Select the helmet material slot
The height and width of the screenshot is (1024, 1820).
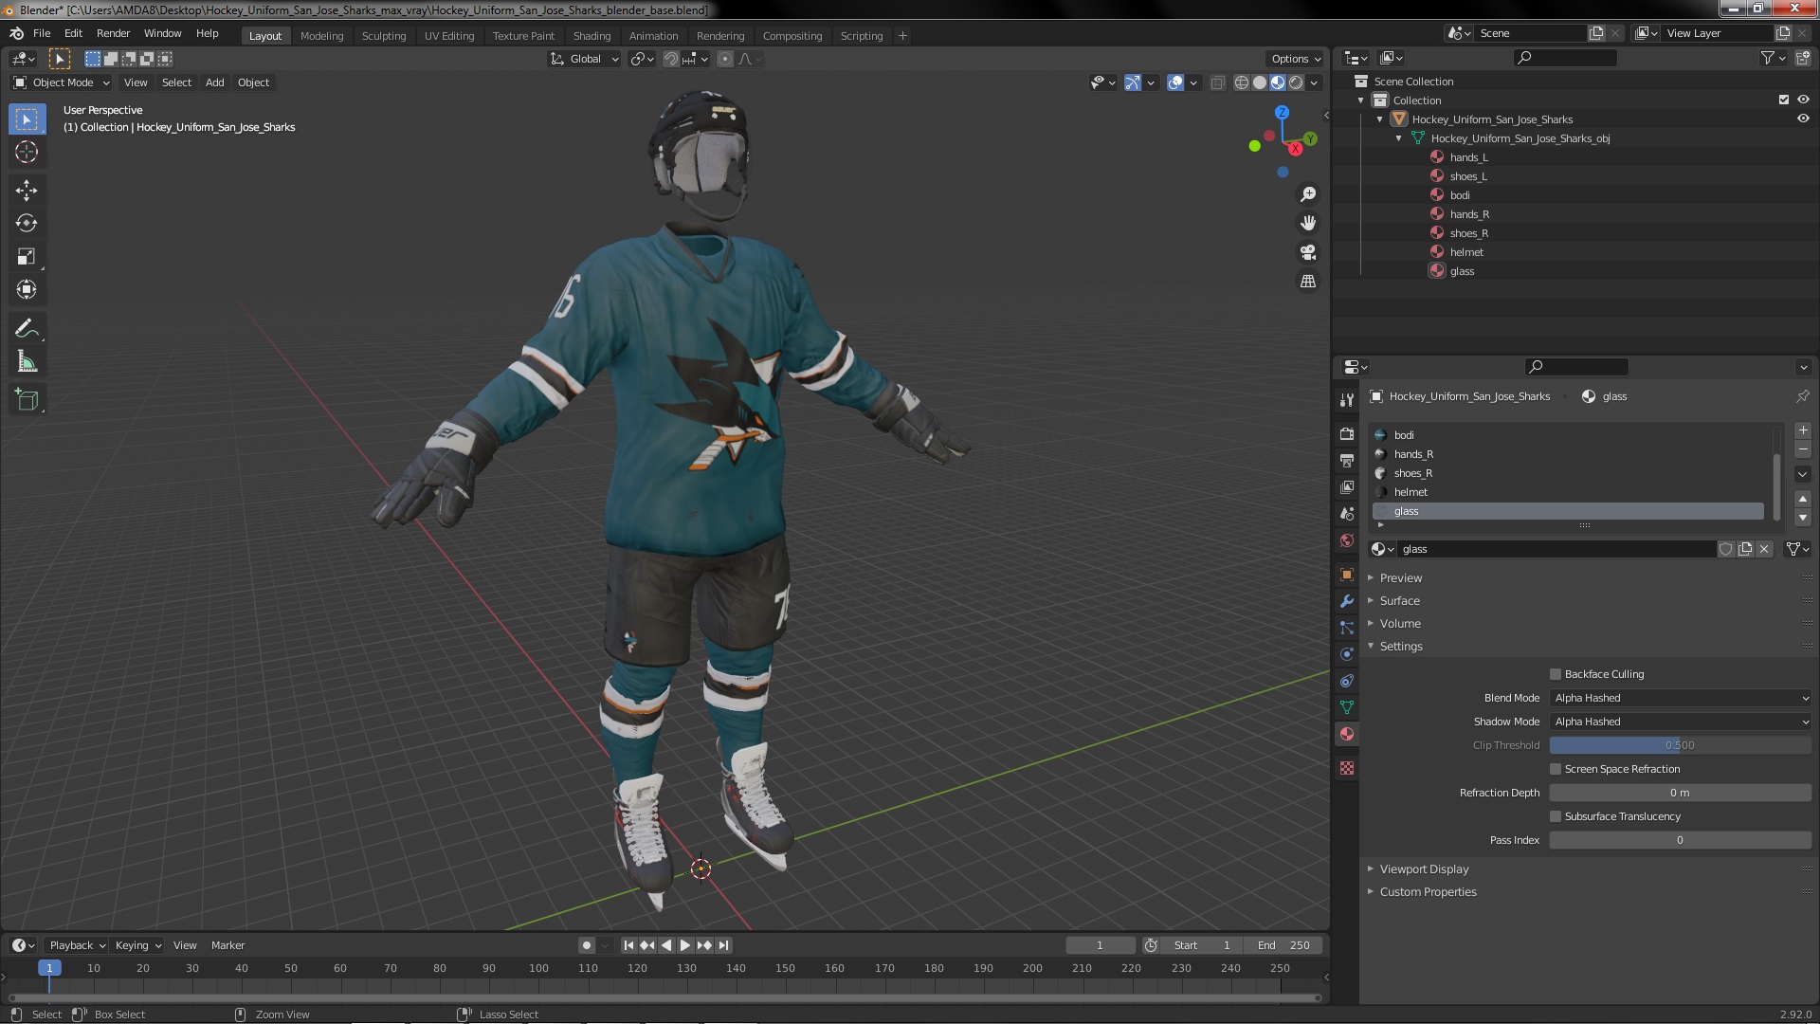1569,492
